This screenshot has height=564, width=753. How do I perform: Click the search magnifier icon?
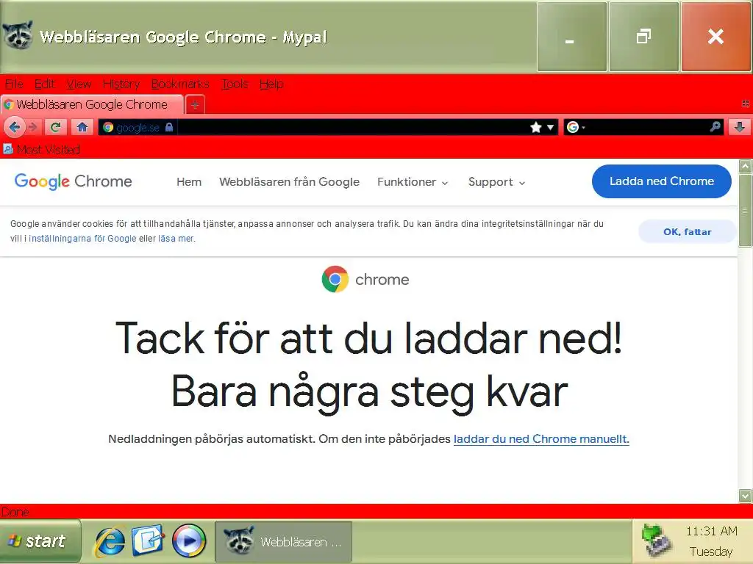coord(715,126)
